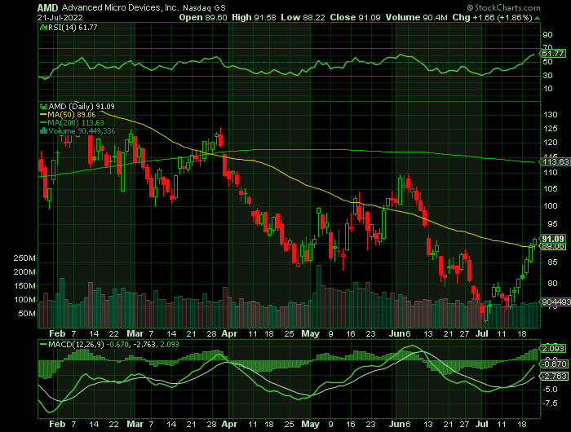Click the green MACD legend line swatch
The width and height of the screenshot is (571, 432).
click(x=43, y=344)
